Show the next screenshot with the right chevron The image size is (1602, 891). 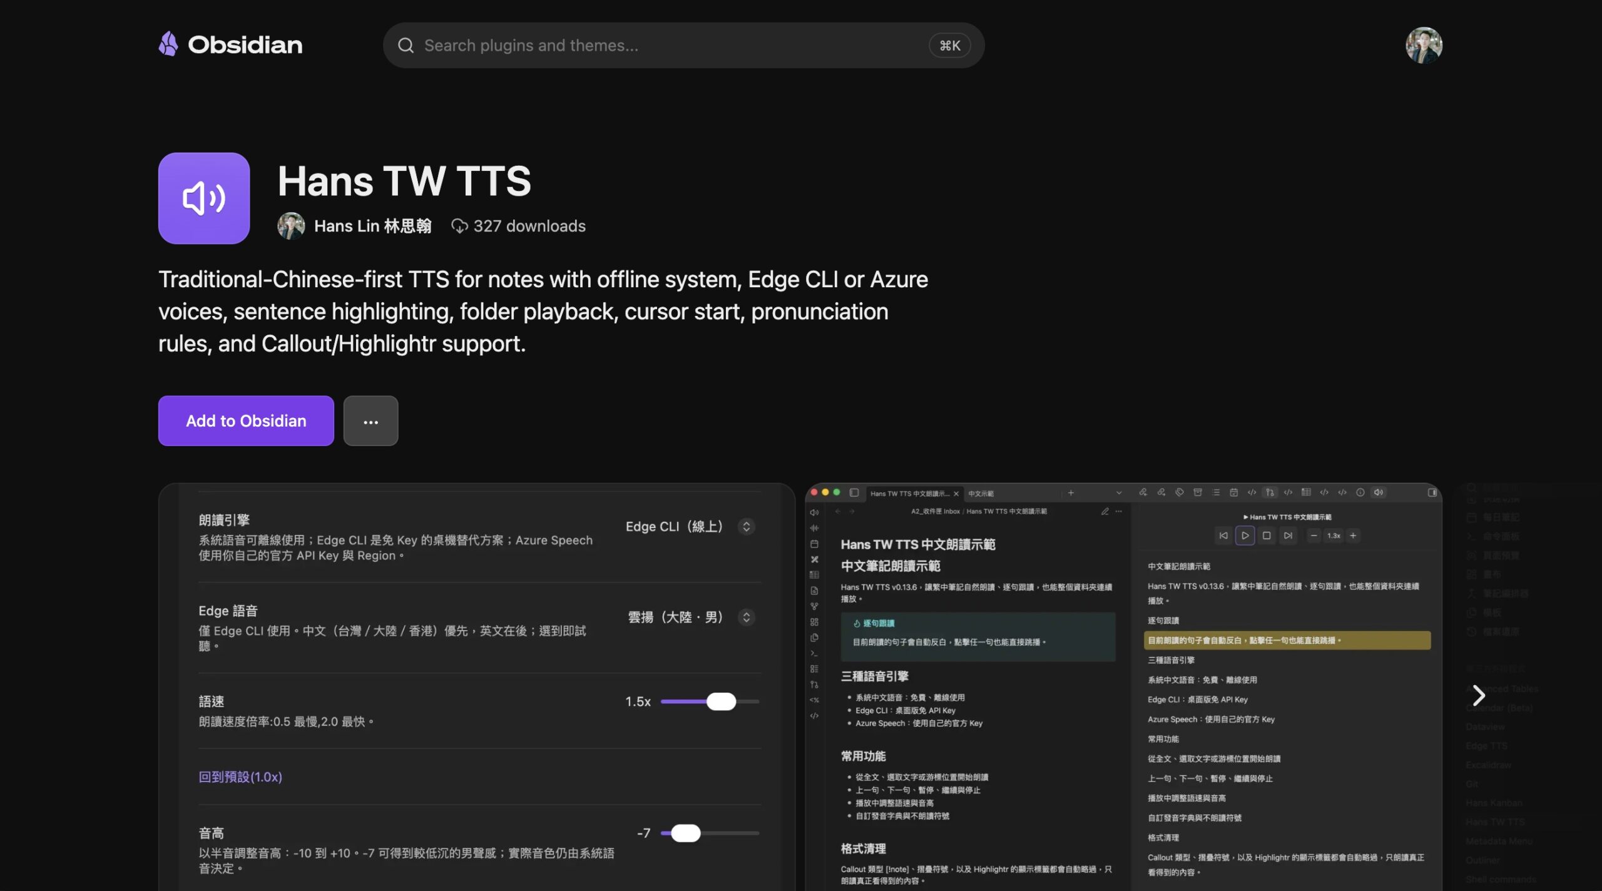click(1478, 695)
